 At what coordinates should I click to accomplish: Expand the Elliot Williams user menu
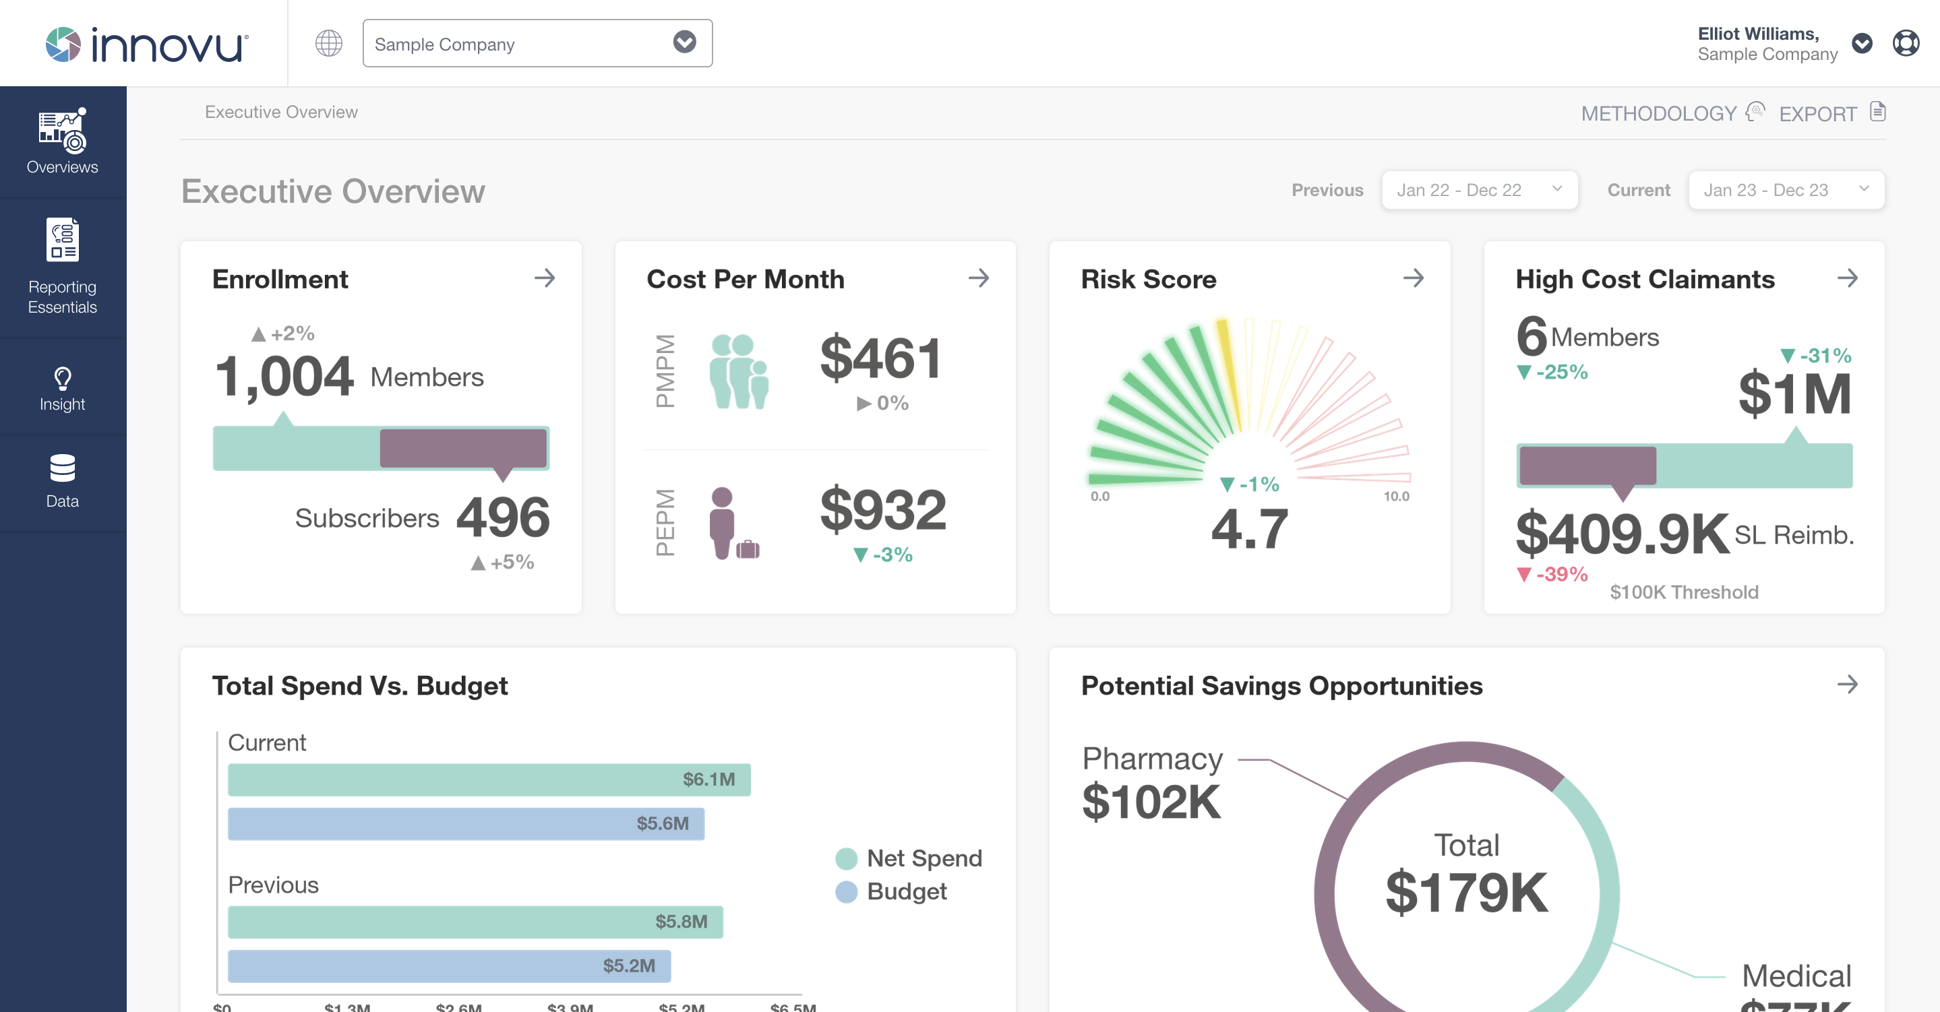coord(1862,44)
